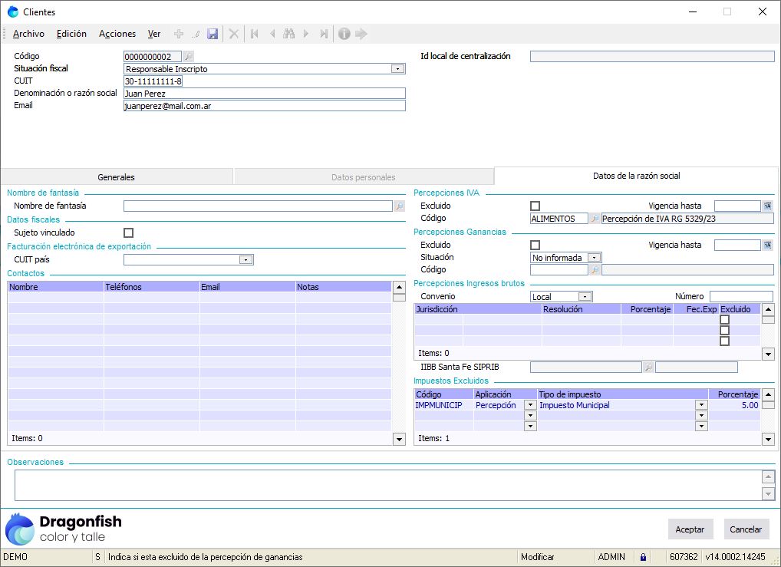Click Contactos grid scroll up arrow

coord(399,288)
